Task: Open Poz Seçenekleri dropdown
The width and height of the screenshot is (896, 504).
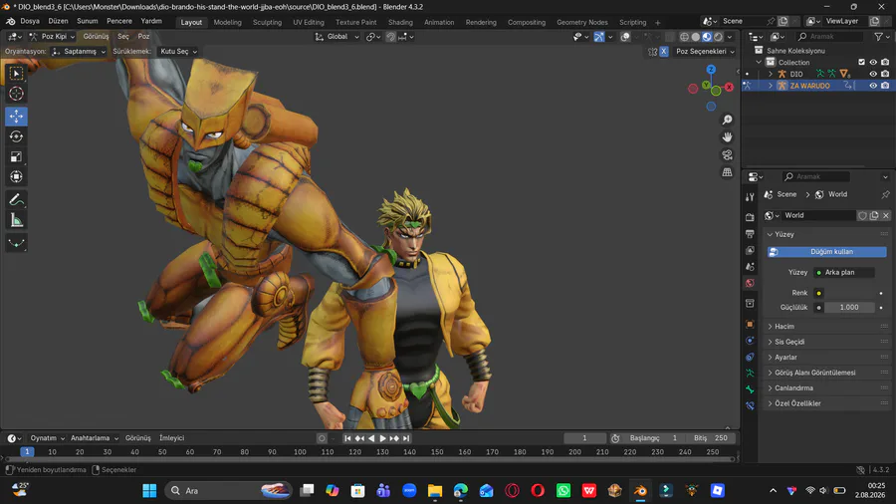Action: (705, 52)
